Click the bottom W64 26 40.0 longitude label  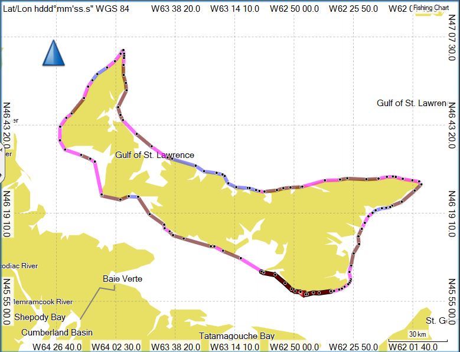click(57, 347)
